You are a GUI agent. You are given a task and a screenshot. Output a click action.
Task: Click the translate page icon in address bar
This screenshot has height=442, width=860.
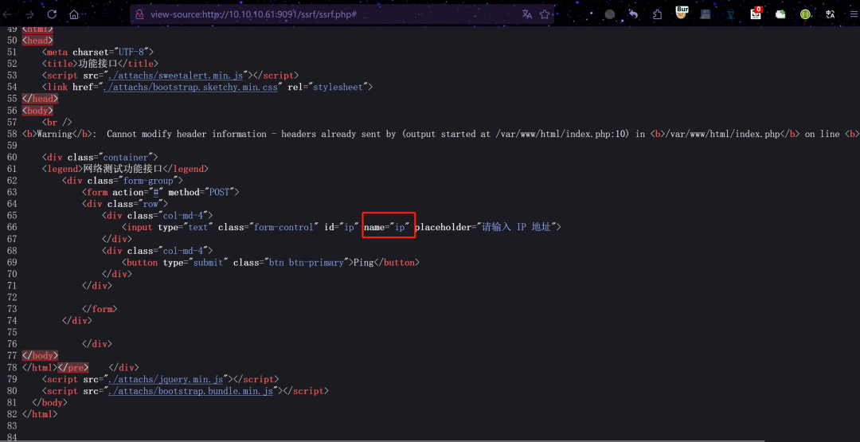527,14
